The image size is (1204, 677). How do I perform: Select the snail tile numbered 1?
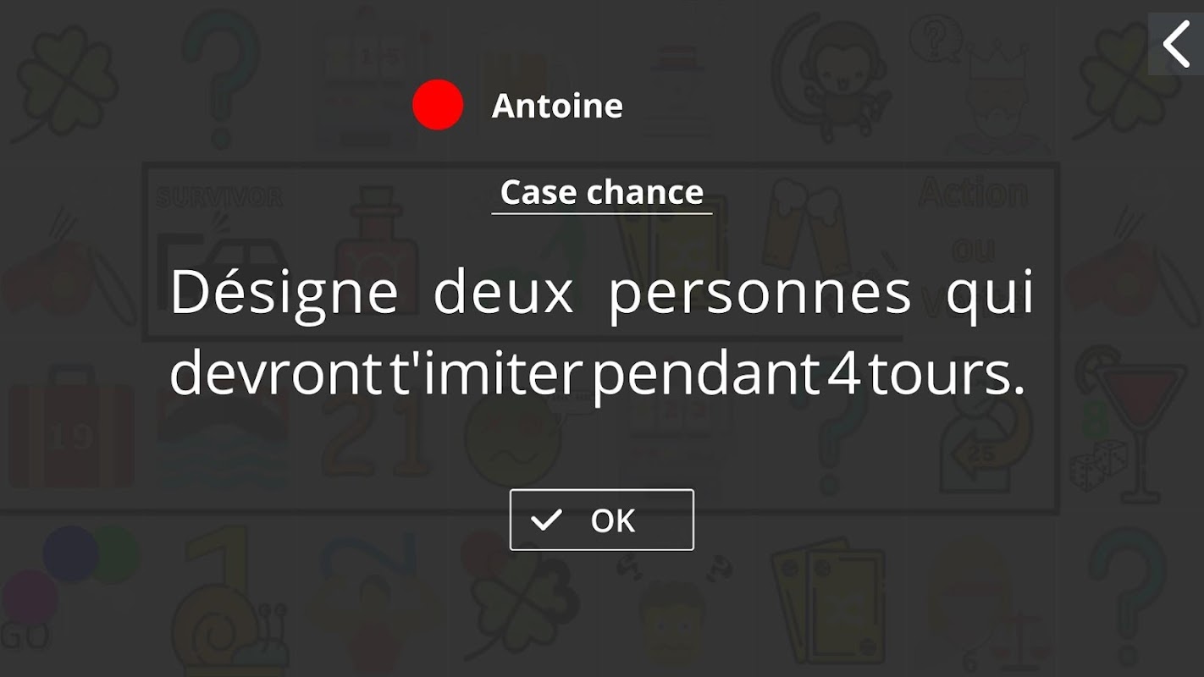click(222, 601)
